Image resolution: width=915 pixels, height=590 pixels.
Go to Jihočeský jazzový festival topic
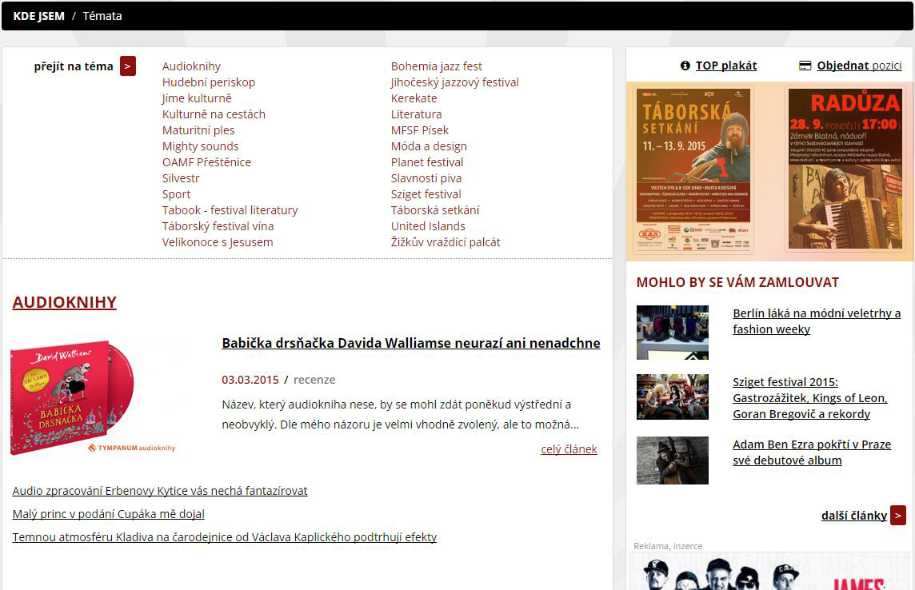coord(454,82)
